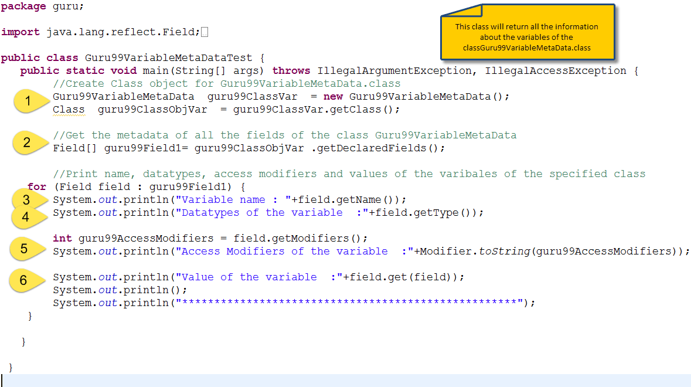
Task: Click the main method signature
Action: 176,70
